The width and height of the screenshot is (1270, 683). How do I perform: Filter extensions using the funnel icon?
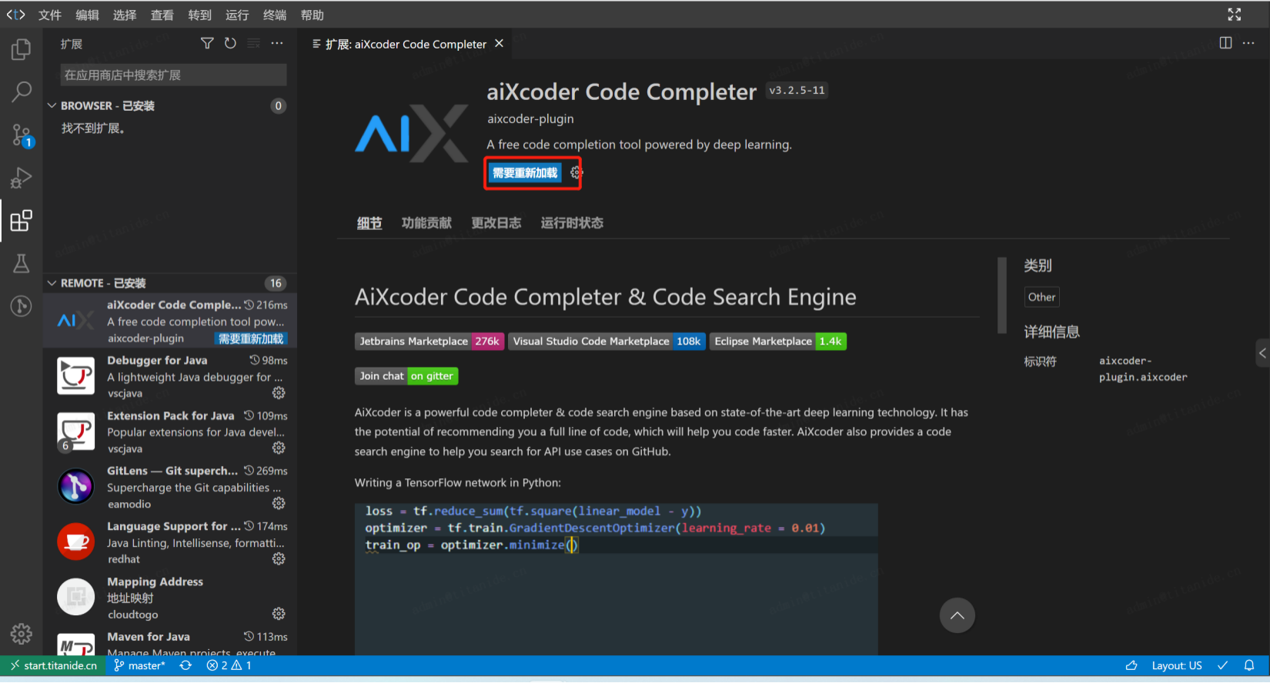pos(207,43)
